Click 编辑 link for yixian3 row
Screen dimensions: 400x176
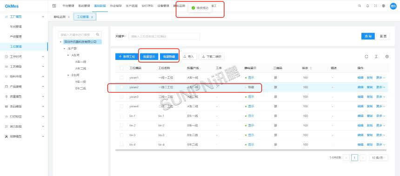click(x=360, y=97)
